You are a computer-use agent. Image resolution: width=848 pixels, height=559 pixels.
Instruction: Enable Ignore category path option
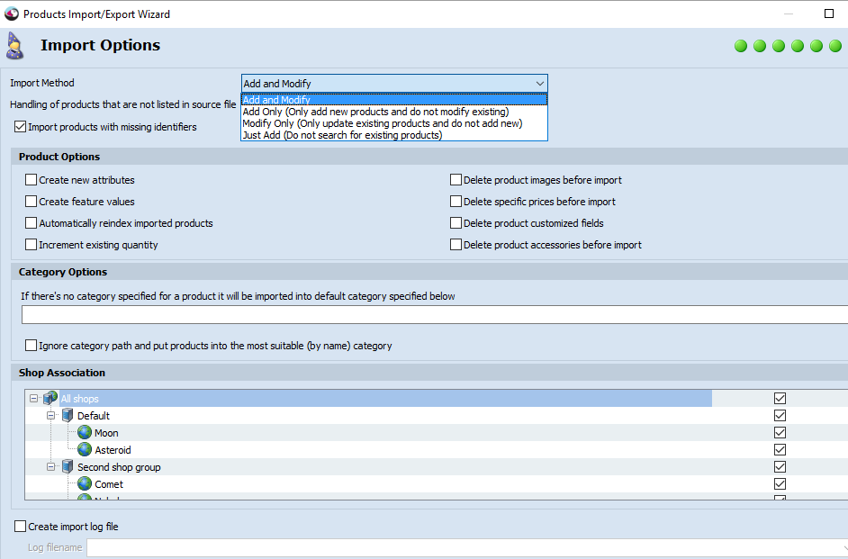click(31, 345)
